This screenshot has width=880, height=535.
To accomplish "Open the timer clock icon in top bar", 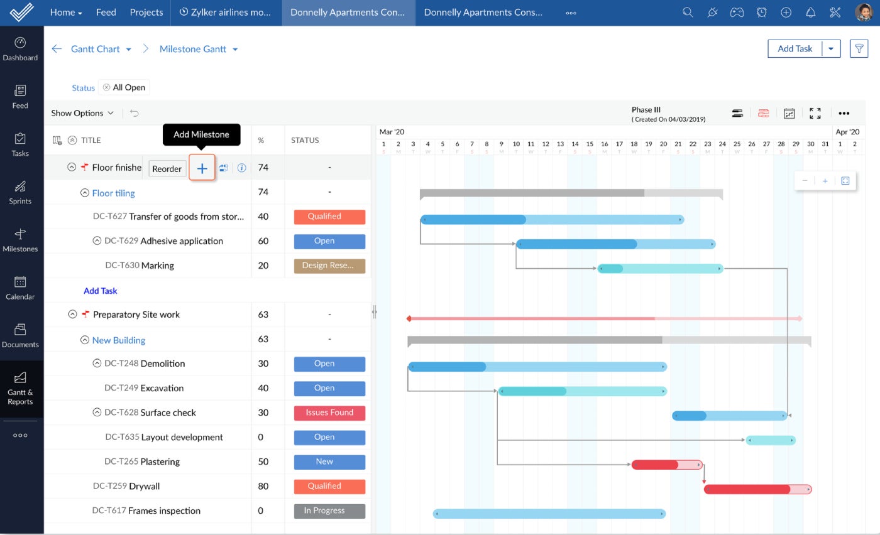I will [x=761, y=13].
